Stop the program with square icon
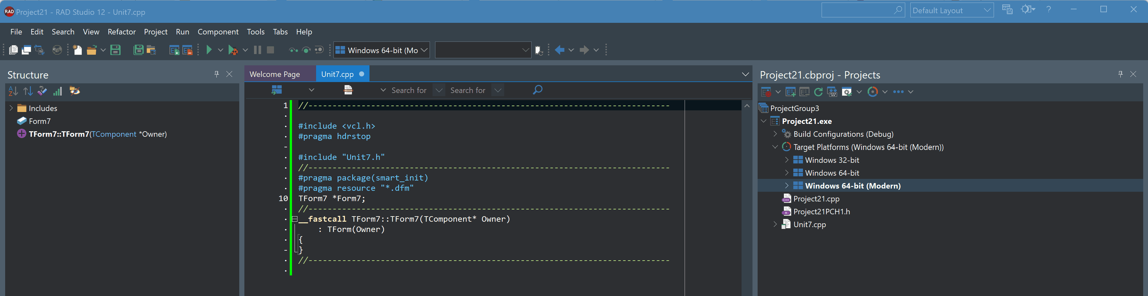This screenshot has height=296, width=1148. [x=270, y=50]
